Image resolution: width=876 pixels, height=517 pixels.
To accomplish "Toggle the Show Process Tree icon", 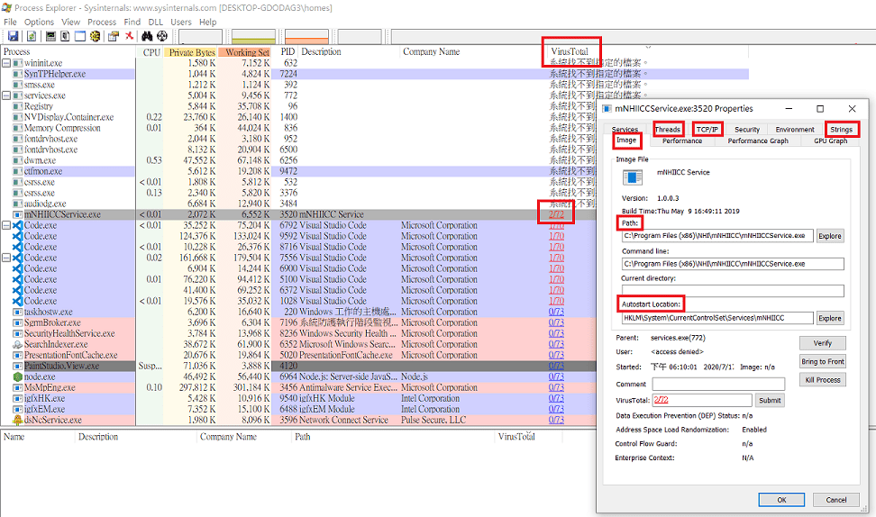I will (x=66, y=36).
